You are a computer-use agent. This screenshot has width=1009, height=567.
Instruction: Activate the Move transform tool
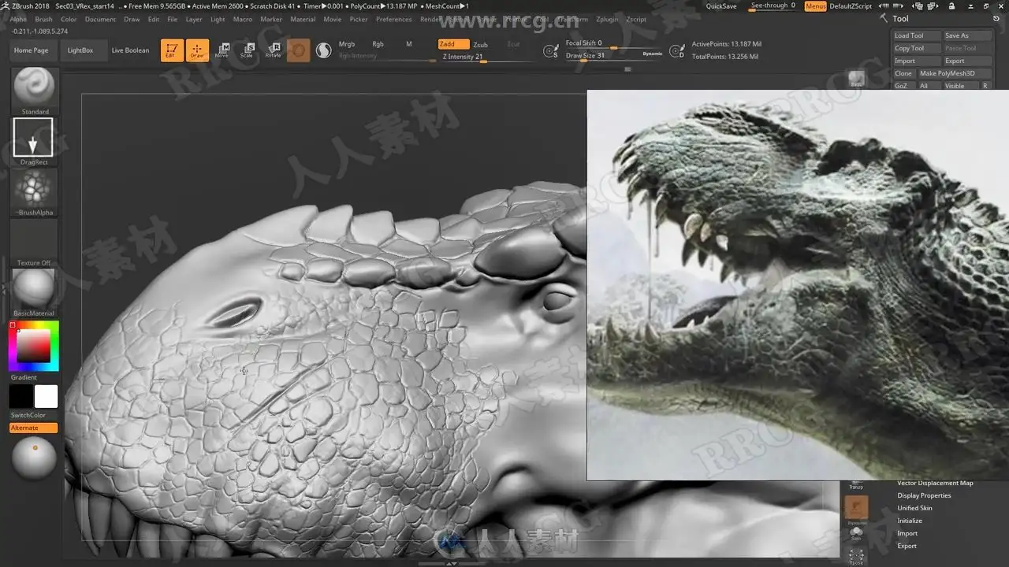point(222,50)
